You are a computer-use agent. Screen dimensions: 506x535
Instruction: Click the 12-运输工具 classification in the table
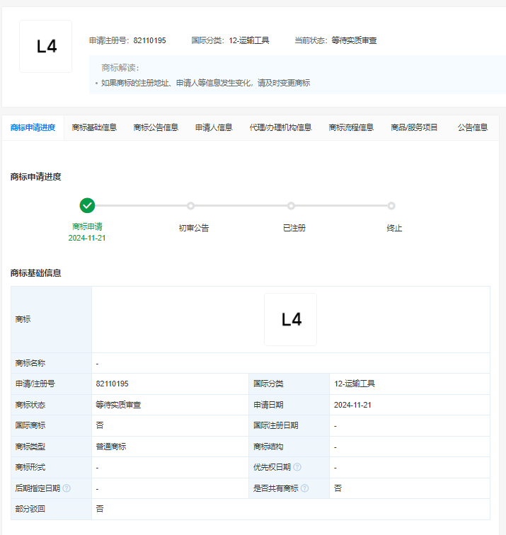coord(354,384)
